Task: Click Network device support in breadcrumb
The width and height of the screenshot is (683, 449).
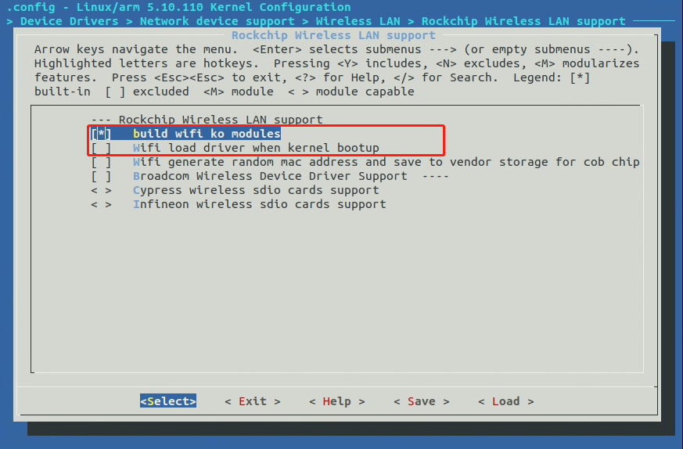Action: 217,21
